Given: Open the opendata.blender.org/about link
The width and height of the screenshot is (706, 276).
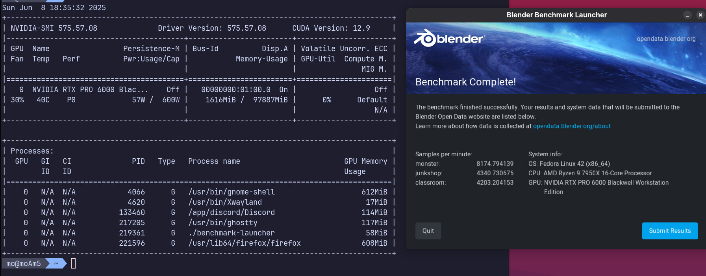Looking at the screenshot, I should (x=572, y=126).
